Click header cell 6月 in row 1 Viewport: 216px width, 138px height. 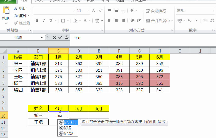click(x=160, y=57)
